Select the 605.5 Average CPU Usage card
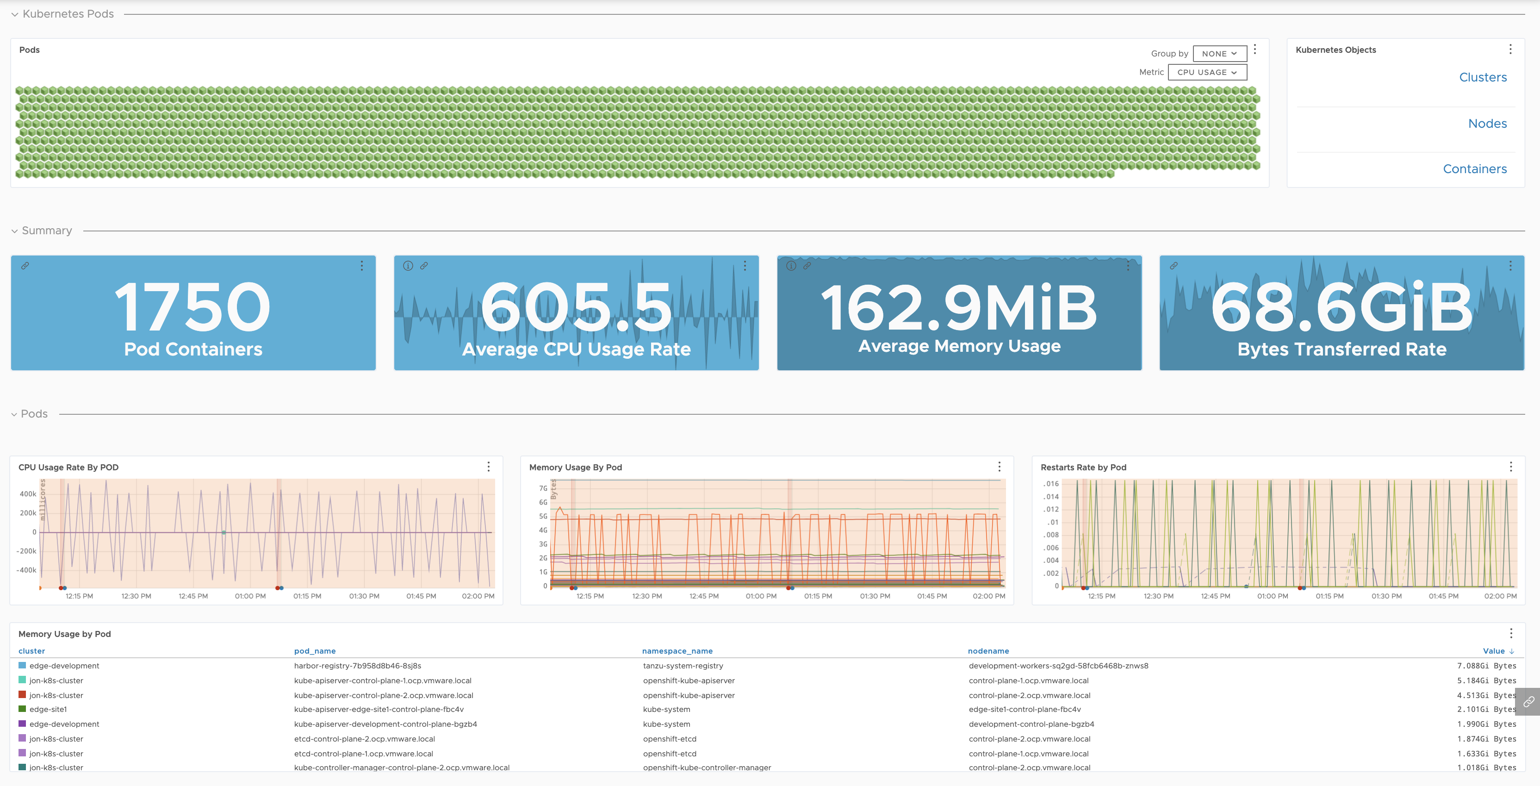The height and width of the screenshot is (786, 1540). pos(576,313)
